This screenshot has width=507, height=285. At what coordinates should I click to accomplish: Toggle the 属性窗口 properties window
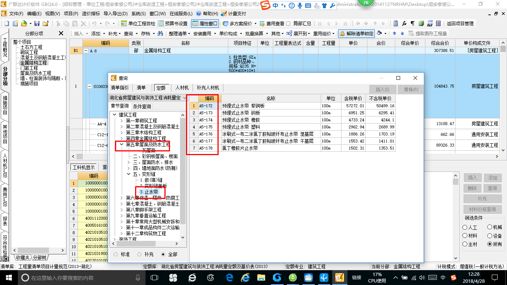pos(205,23)
